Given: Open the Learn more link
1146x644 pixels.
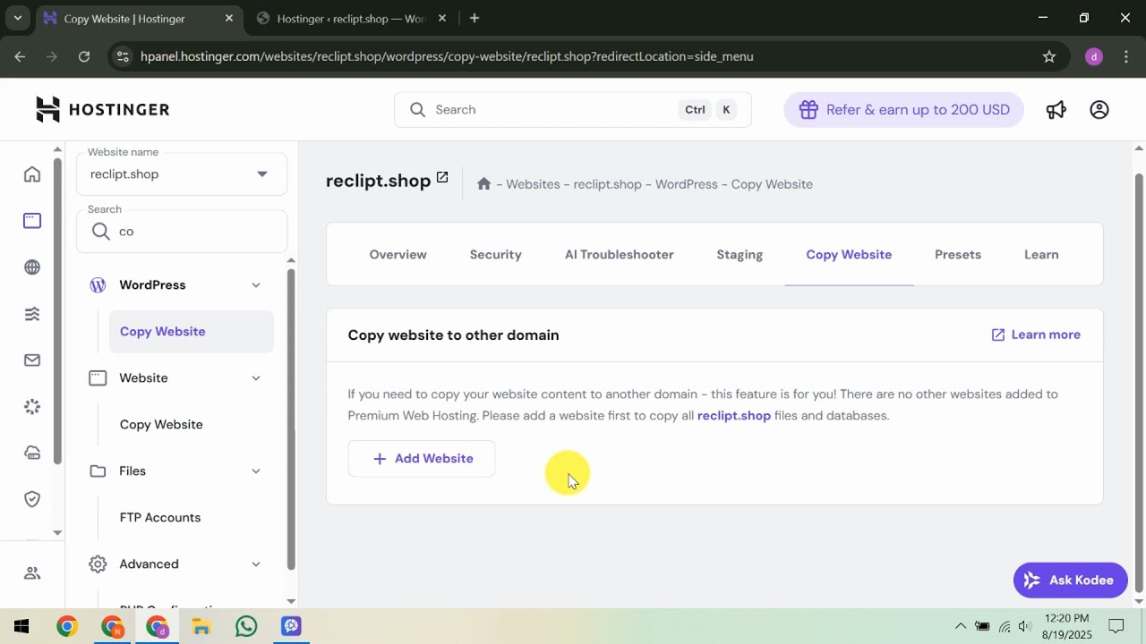Looking at the screenshot, I should point(1036,335).
